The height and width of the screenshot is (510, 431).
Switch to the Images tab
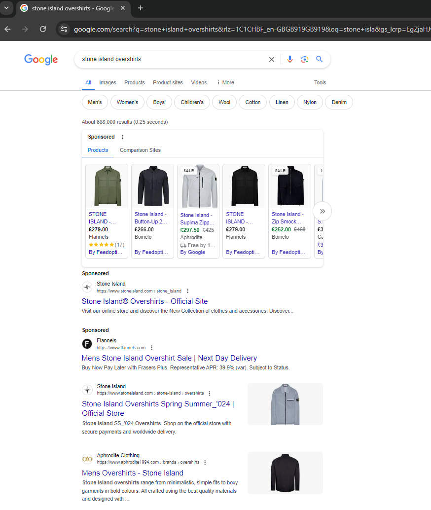coord(108,82)
